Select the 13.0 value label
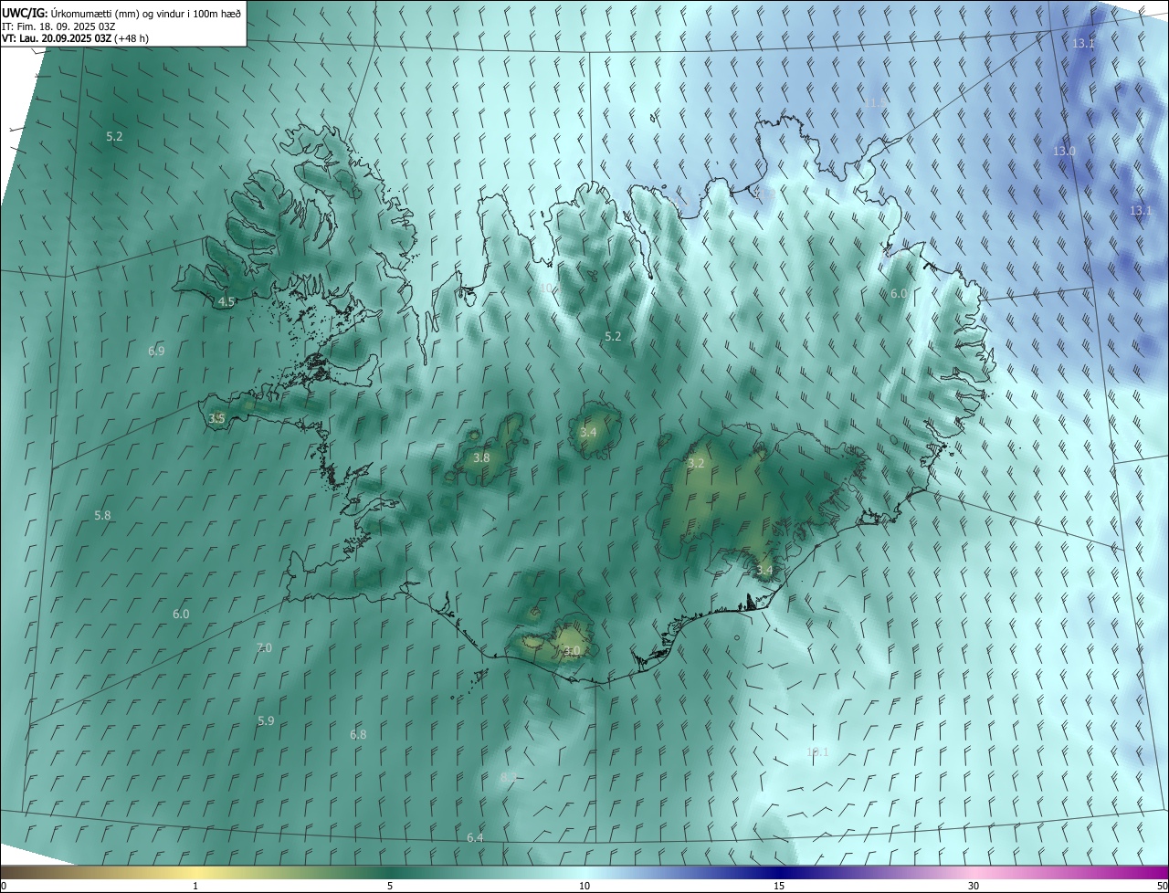1169x893 pixels. [x=1064, y=151]
